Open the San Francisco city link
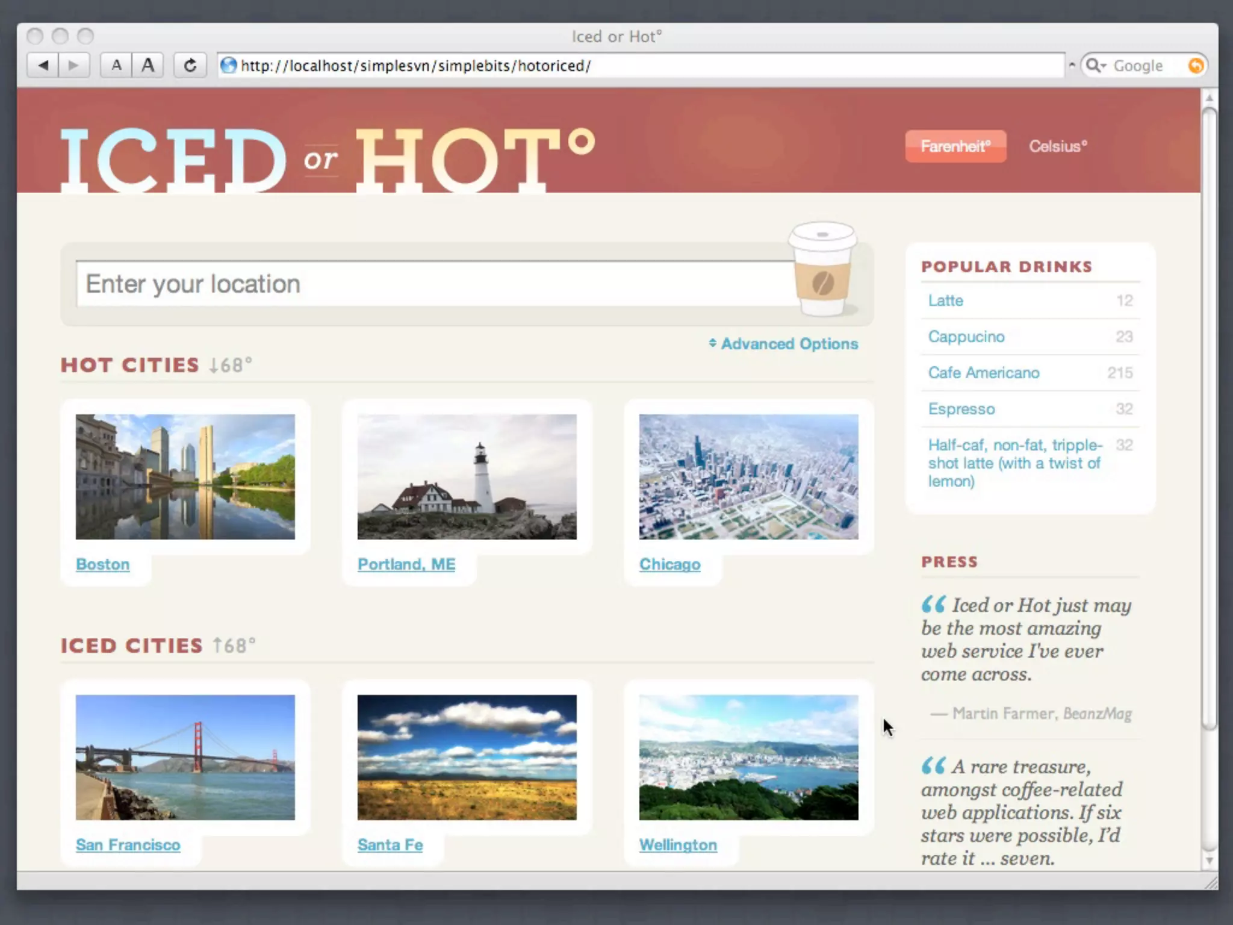This screenshot has width=1233, height=925. click(x=128, y=845)
